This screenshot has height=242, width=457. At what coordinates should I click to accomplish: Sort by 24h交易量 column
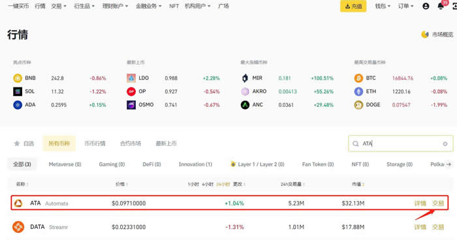point(292,184)
